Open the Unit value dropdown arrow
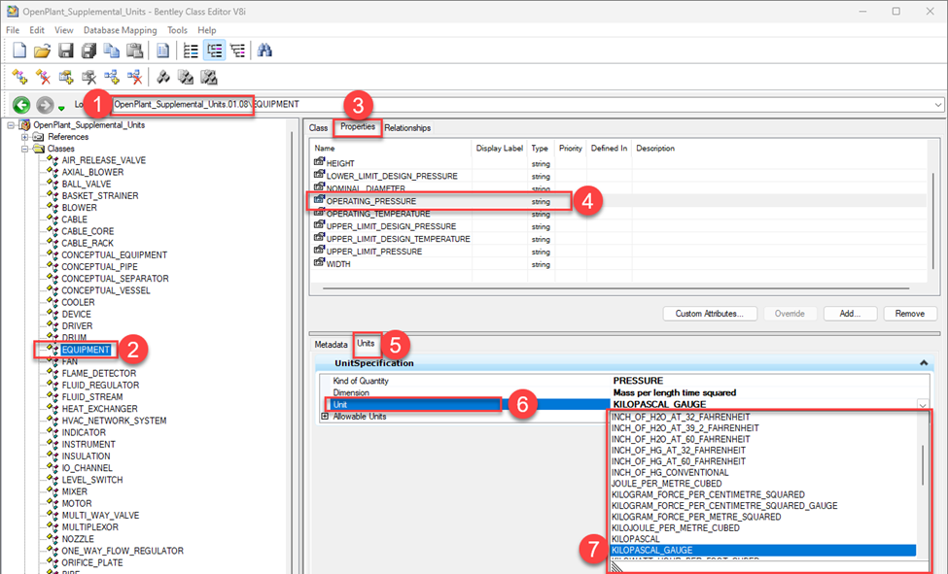The image size is (948, 574). click(923, 404)
